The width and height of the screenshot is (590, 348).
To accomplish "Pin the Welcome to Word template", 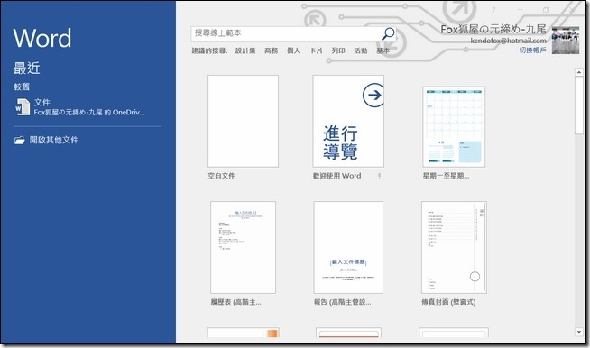I will [x=379, y=176].
